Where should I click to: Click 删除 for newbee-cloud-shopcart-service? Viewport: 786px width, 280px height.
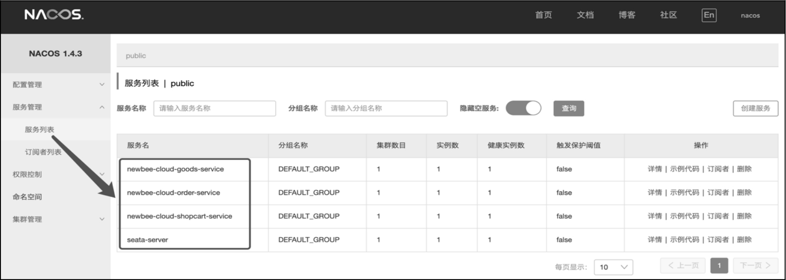(x=744, y=216)
